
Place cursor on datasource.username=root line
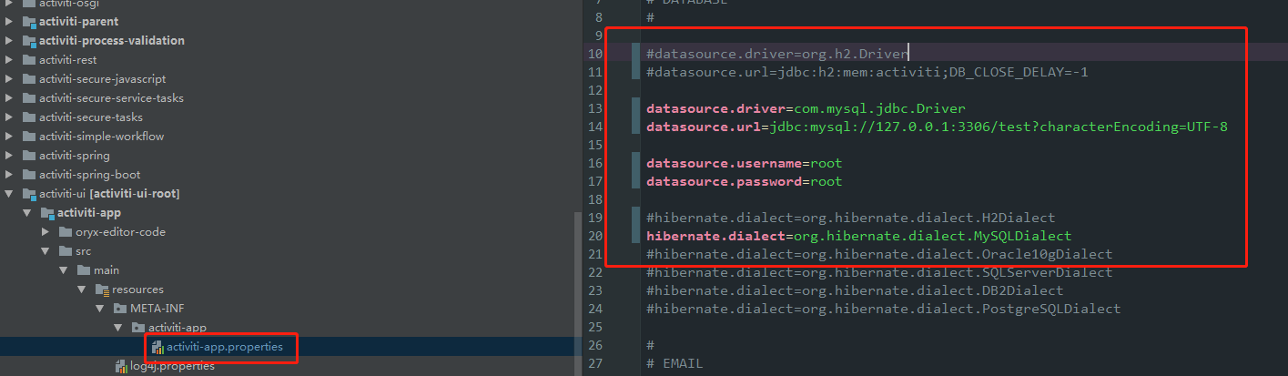tap(744, 163)
